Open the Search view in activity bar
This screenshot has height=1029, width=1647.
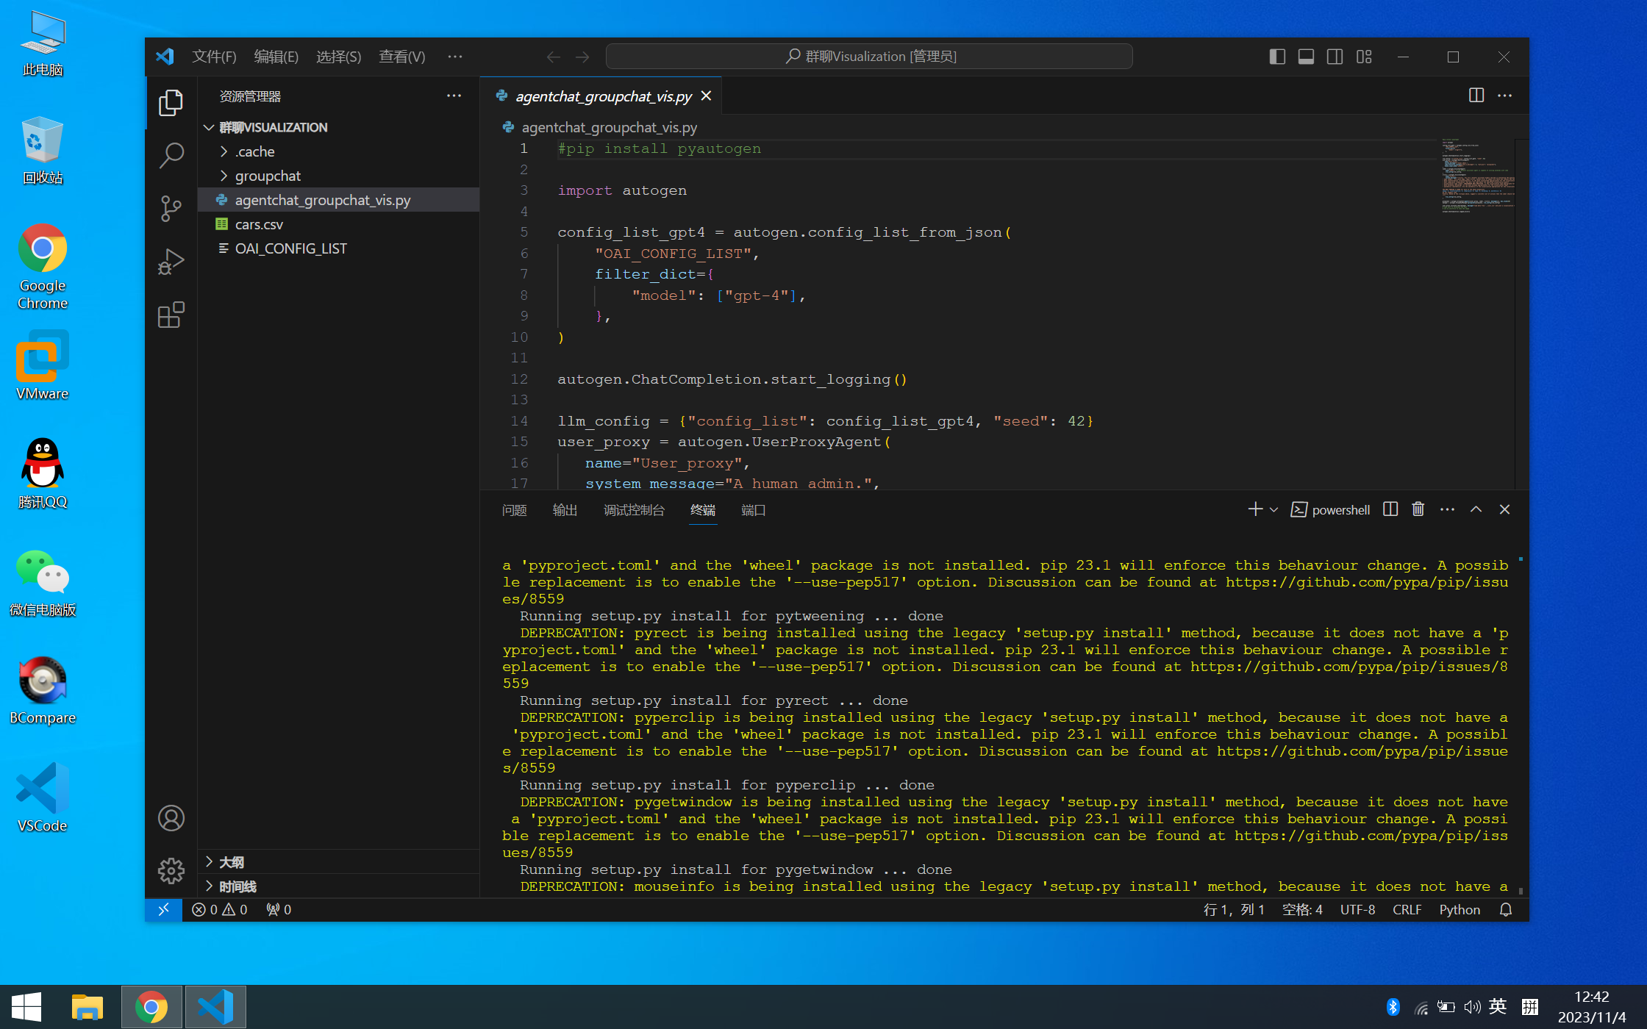(171, 155)
